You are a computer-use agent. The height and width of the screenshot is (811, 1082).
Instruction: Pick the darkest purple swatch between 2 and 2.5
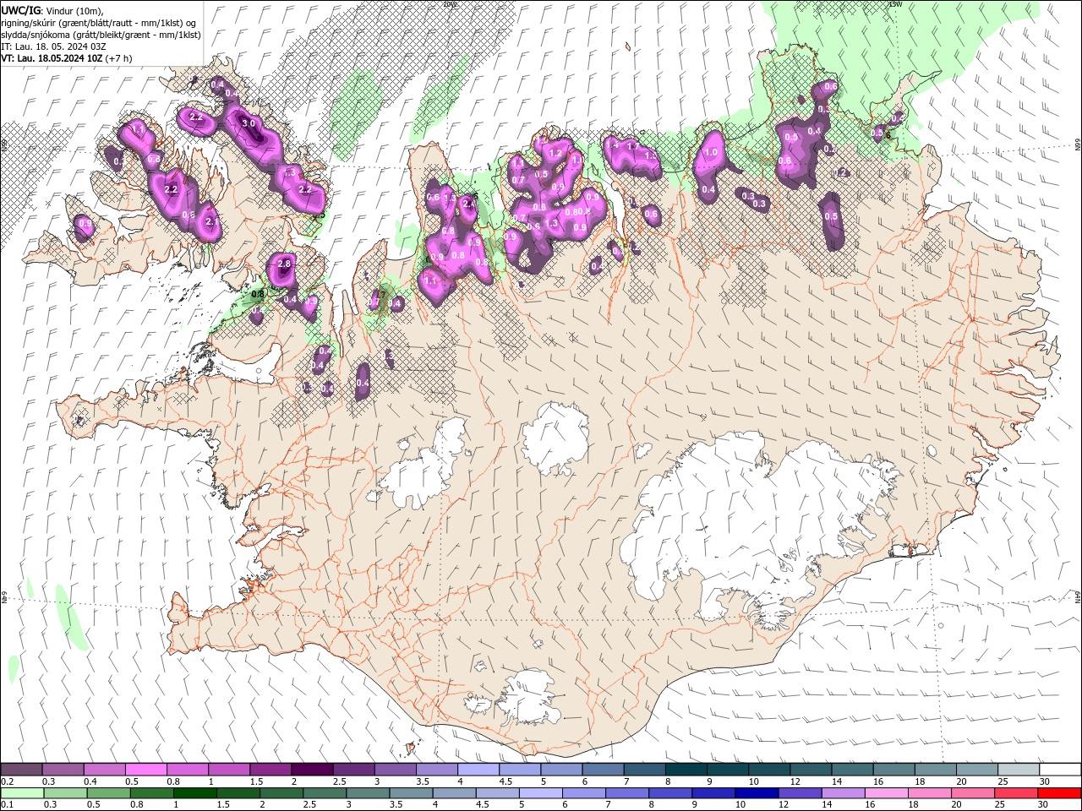pyautogui.click(x=311, y=770)
